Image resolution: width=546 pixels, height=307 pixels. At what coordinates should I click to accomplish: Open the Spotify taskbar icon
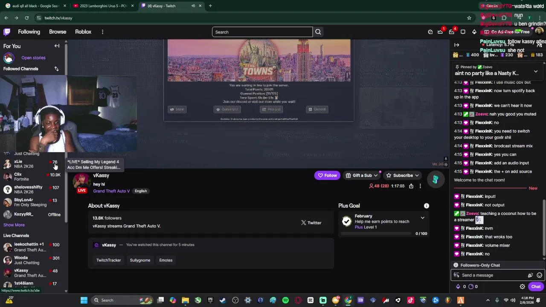tap(285, 300)
